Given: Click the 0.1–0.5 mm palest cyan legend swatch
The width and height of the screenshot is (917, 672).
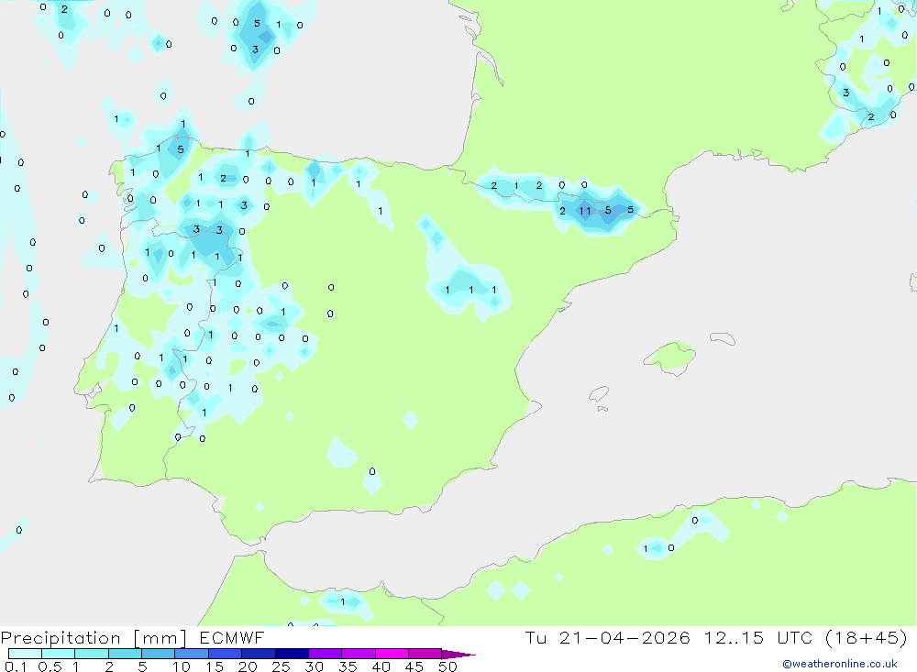Looking at the screenshot, I should [x=25, y=654].
